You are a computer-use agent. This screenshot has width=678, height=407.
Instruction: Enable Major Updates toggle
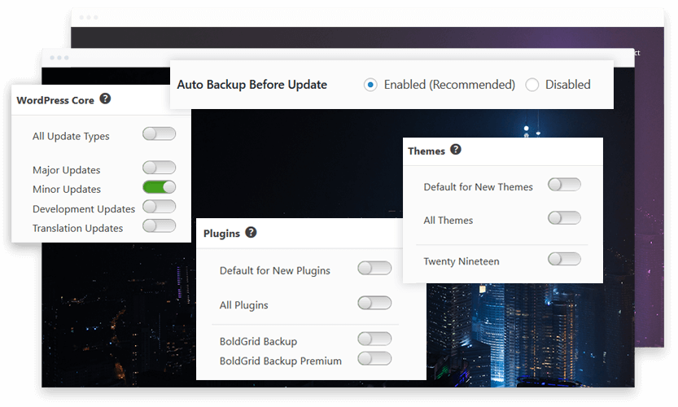pos(159,168)
